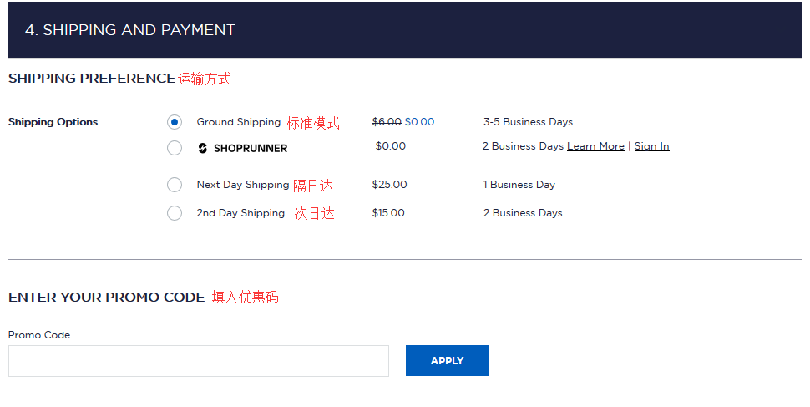The height and width of the screenshot is (407, 810).
Task: Click the SHOPRUNNER brand name text
Action: click(250, 148)
